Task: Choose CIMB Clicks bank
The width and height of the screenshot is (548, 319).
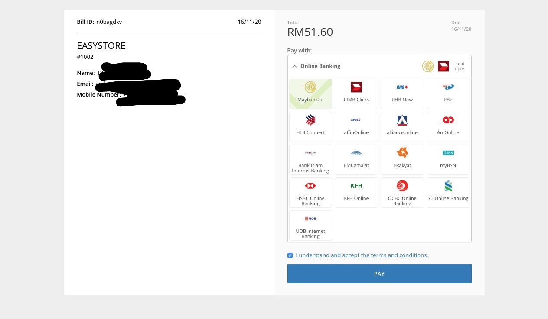Action: [356, 93]
